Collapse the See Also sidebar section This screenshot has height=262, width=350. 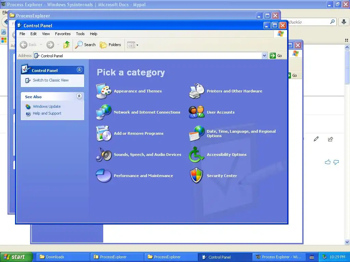[79, 96]
